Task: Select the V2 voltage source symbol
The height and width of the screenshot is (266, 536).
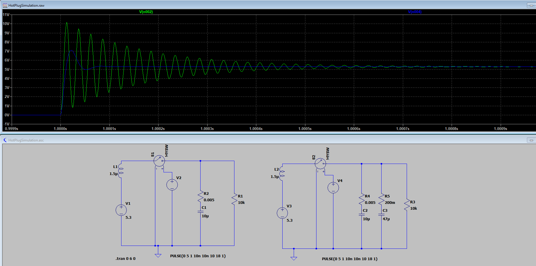Action: pos(172,185)
